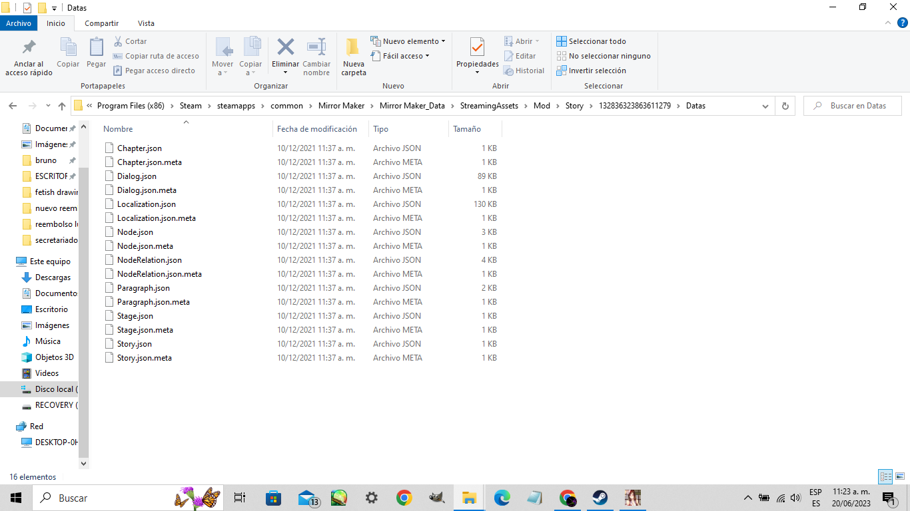The height and width of the screenshot is (511, 910).
Task: Click the Cortar scissors command
Action: click(130, 41)
